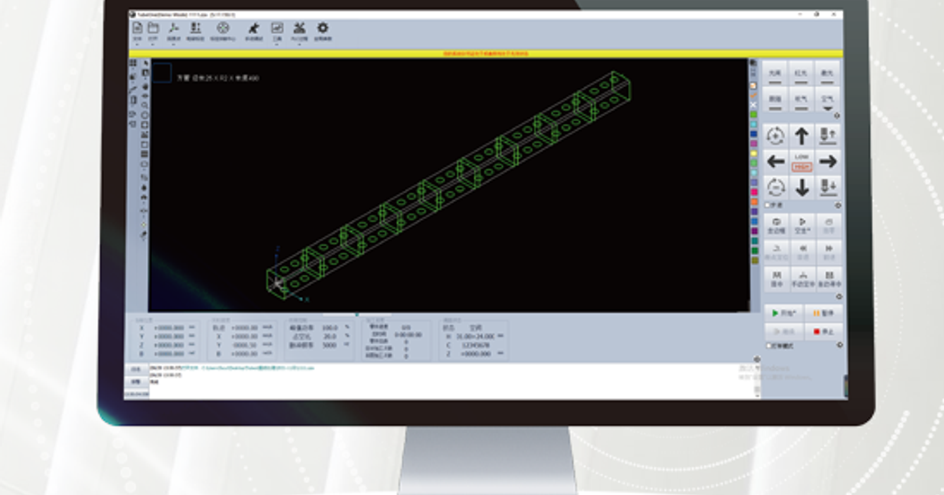Click the monitor chart icon in top toolbar
Image resolution: width=944 pixels, height=495 pixels.
(277, 28)
